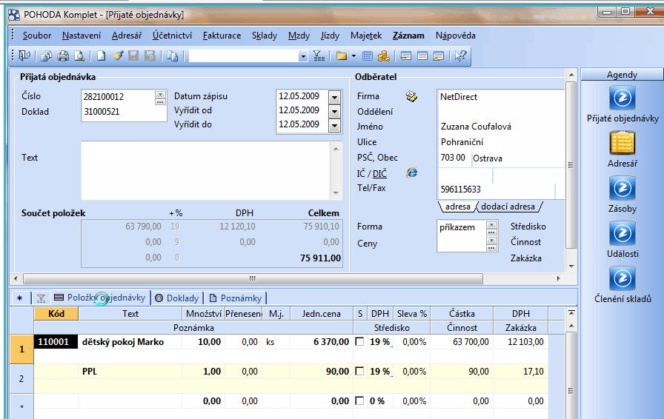
Task: Open the toolbar search combo box dropdown
Action: (x=303, y=56)
